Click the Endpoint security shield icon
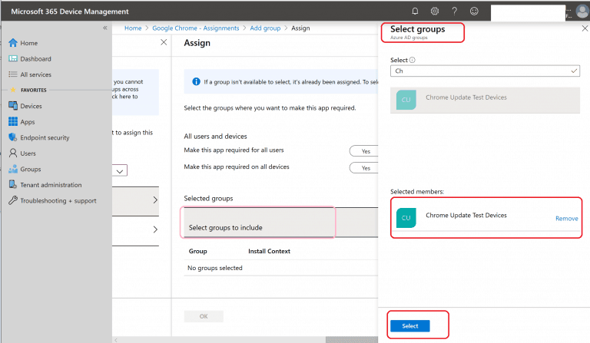This screenshot has height=343, width=590. (x=13, y=137)
